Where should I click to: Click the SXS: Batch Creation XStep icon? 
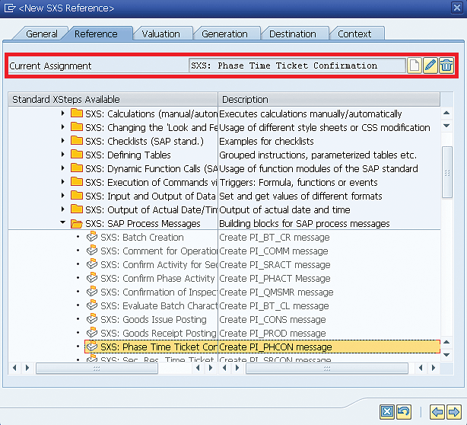point(91,238)
